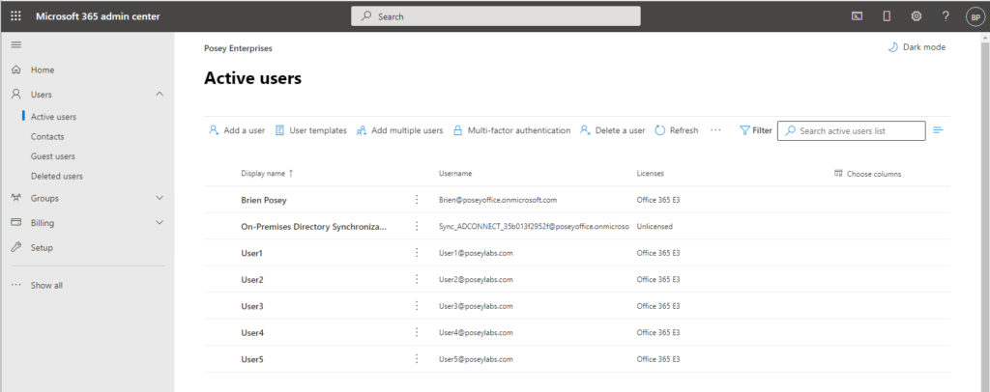Open User2 details
990x392 pixels.
click(x=252, y=279)
